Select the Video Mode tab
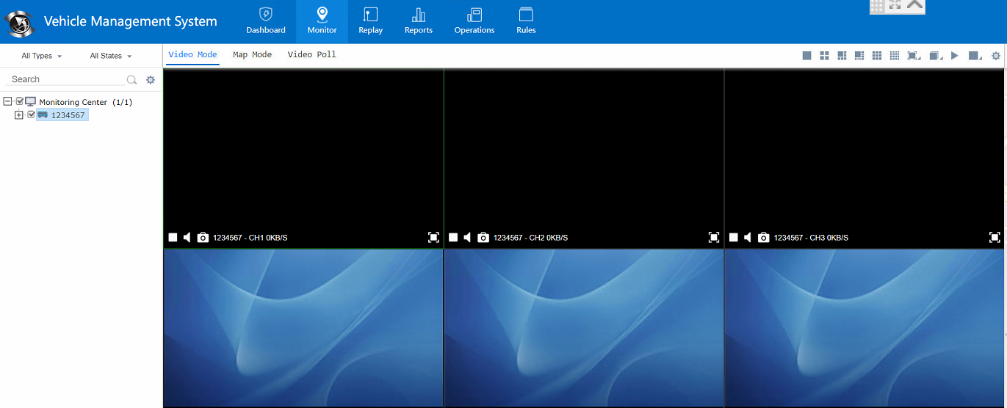The height and width of the screenshot is (408, 1007). (x=192, y=55)
